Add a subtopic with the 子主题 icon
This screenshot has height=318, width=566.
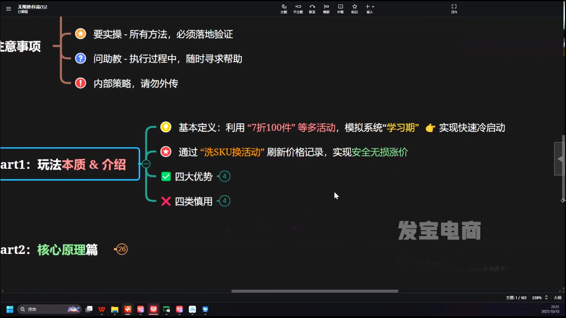[298, 8]
